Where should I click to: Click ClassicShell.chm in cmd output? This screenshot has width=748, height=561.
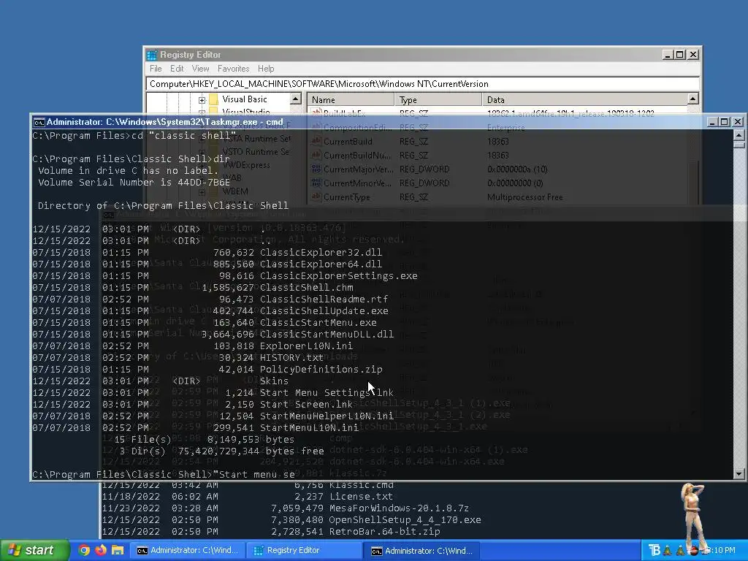307,287
